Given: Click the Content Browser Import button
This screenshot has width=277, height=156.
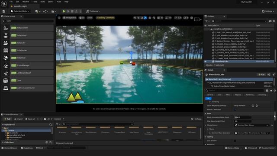Looking at the screenshot, I should 18,119.
